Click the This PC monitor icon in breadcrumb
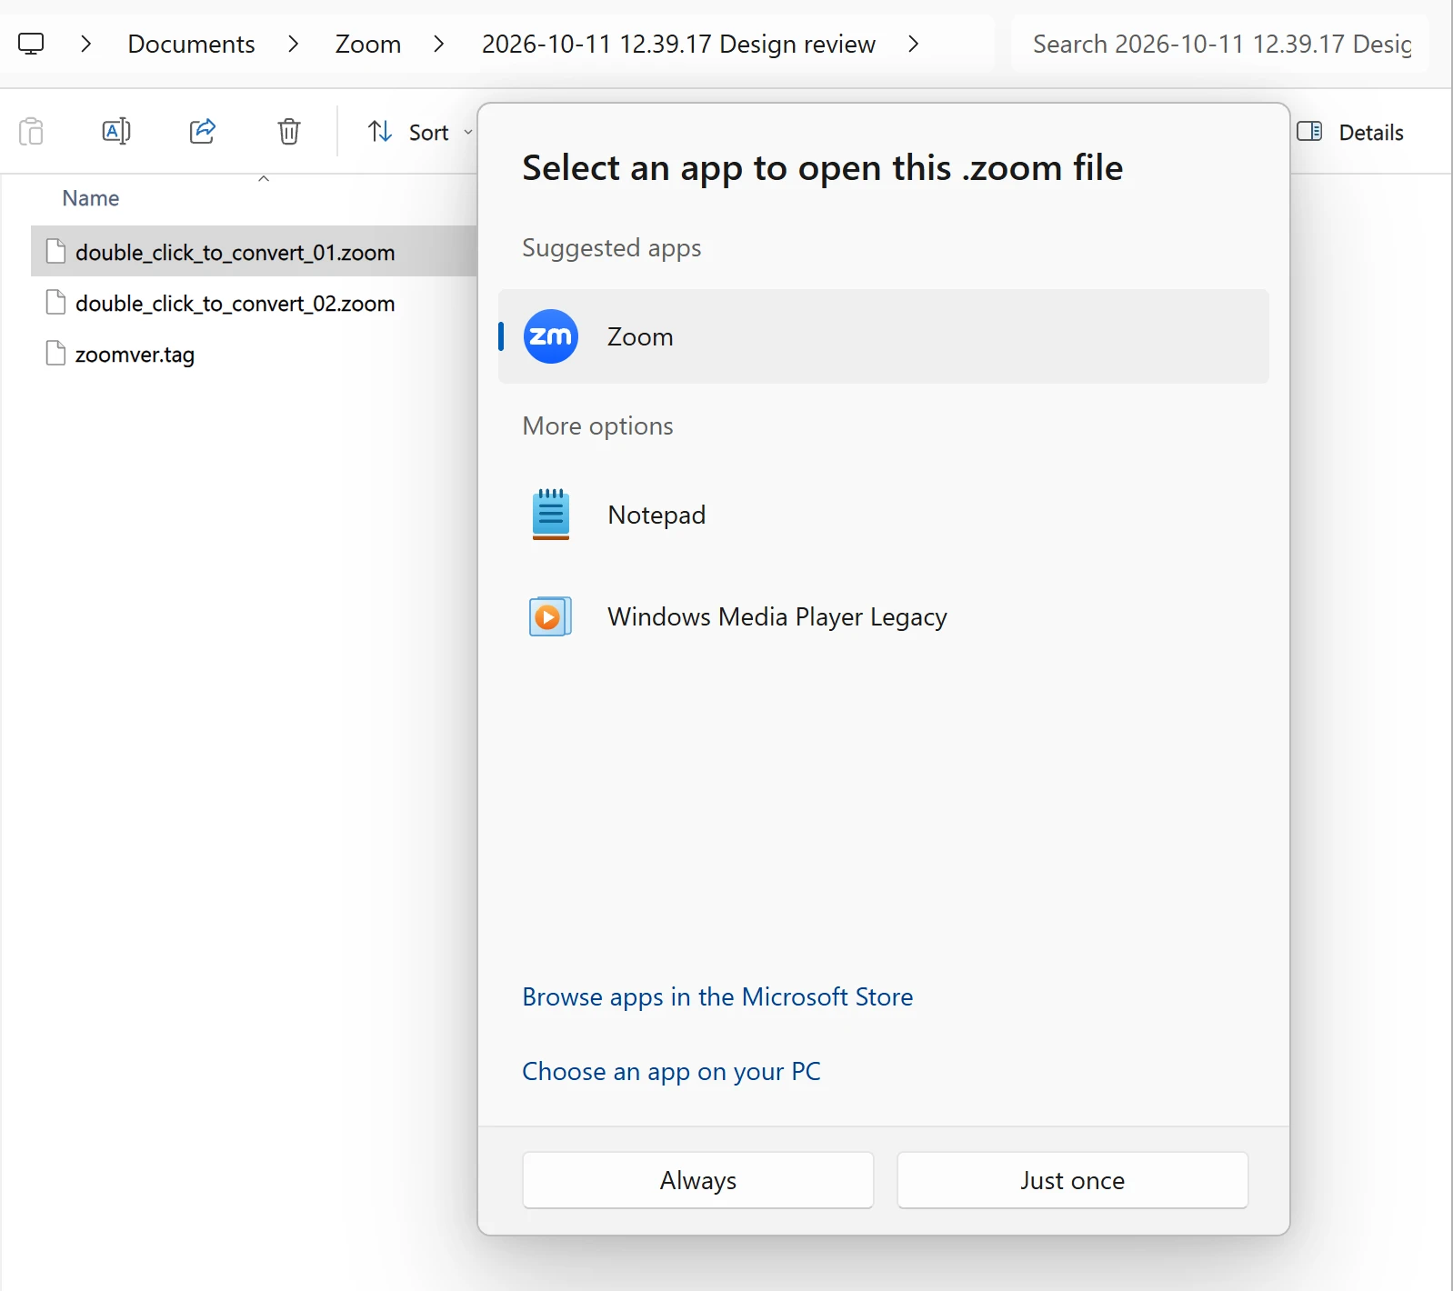This screenshot has width=1453, height=1291. [x=31, y=44]
